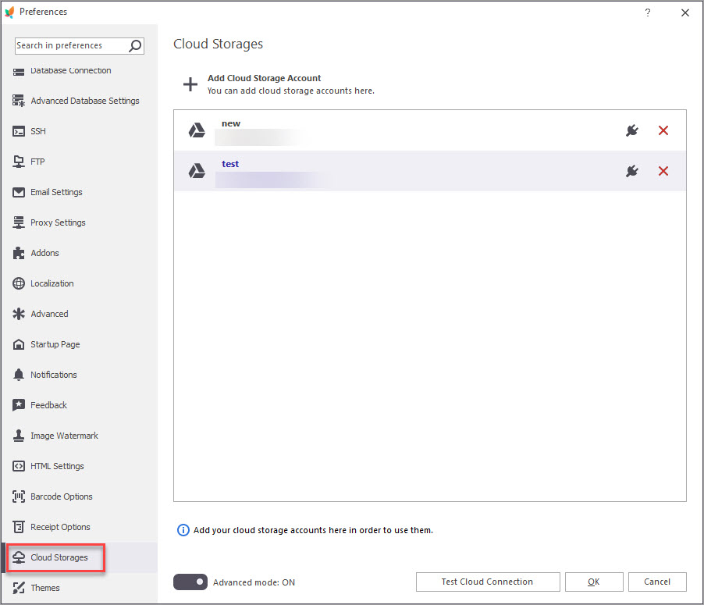
Task: Select Localization in sidebar
Action: coord(79,283)
